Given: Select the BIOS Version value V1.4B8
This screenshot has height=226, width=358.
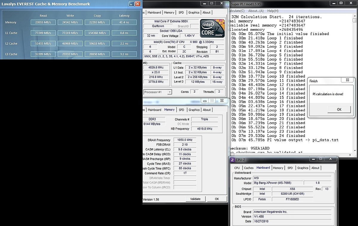Looking at the screenshot, I should [x=292, y=216].
